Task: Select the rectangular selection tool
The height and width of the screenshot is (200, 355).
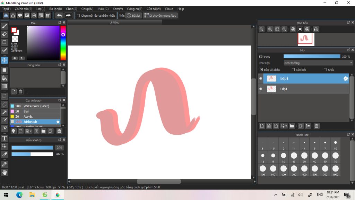Action: 4,96
